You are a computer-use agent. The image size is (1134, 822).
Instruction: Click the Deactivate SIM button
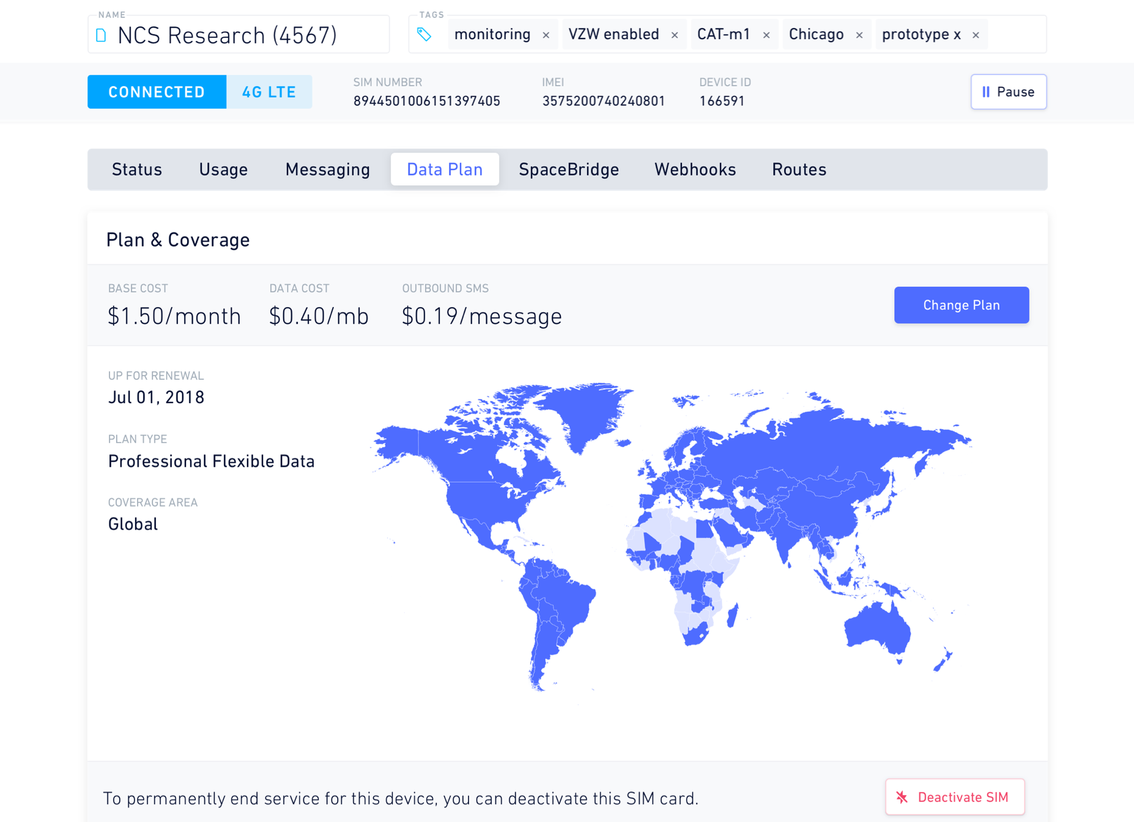pyautogui.click(x=955, y=796)
